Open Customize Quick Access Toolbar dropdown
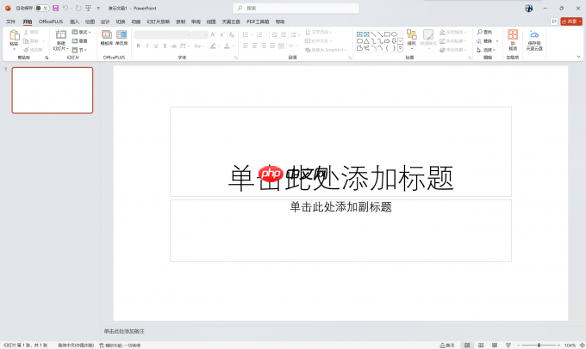586x349 pixels. point(98,8)
